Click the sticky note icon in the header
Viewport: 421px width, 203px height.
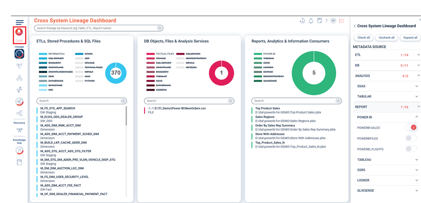point(319,21)
